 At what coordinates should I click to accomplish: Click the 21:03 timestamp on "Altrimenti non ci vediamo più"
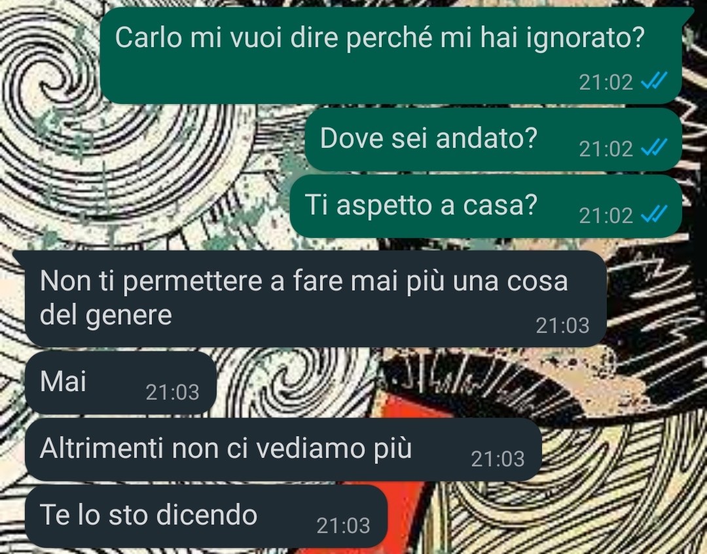[x=498, y=459]
